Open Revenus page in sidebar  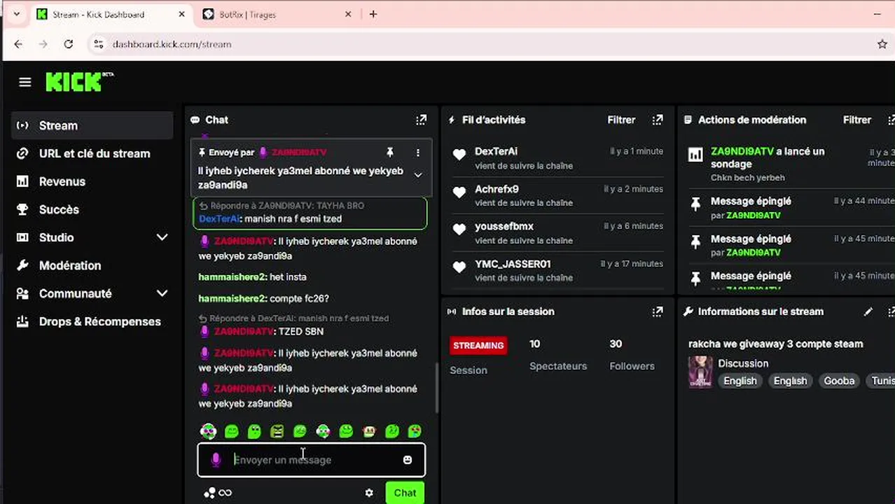click(x=92, y=181)
